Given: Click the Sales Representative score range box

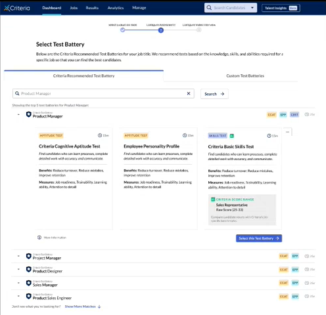Looking at the screenshot, I should click(x=242, y=210).
